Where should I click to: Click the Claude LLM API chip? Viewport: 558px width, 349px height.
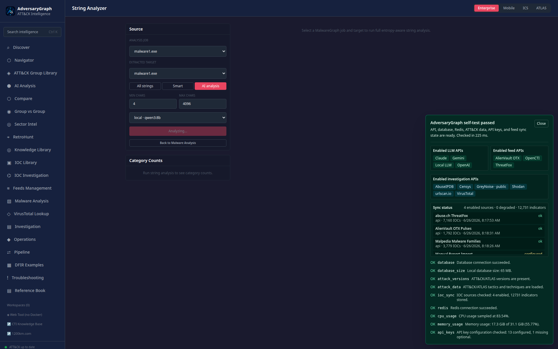pyautogui.click(x=441, y=158)
